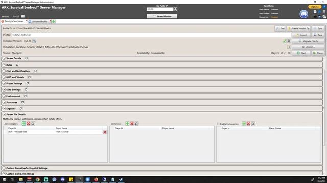Reset the Chat and Notifications section
This screenshot has height=183, width=327.
[x=35, y=71]
